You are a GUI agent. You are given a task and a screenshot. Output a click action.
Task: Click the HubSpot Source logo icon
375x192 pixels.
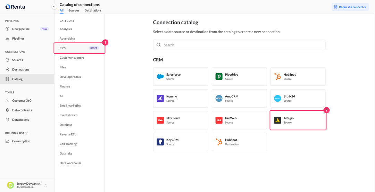point(277,76)
